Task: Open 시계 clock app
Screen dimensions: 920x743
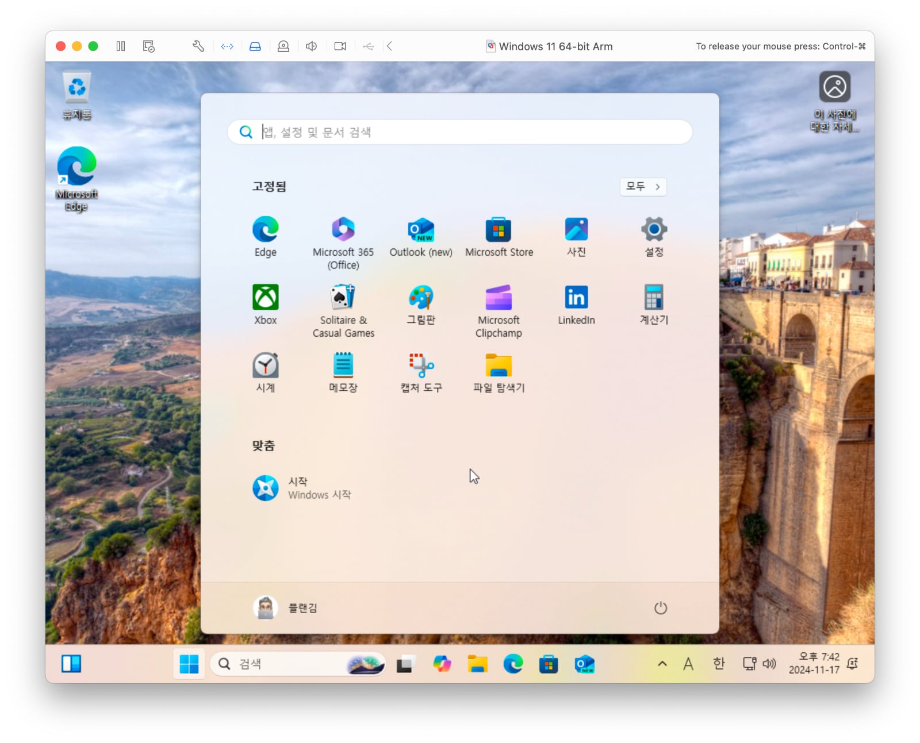Action: coord(265,372)
